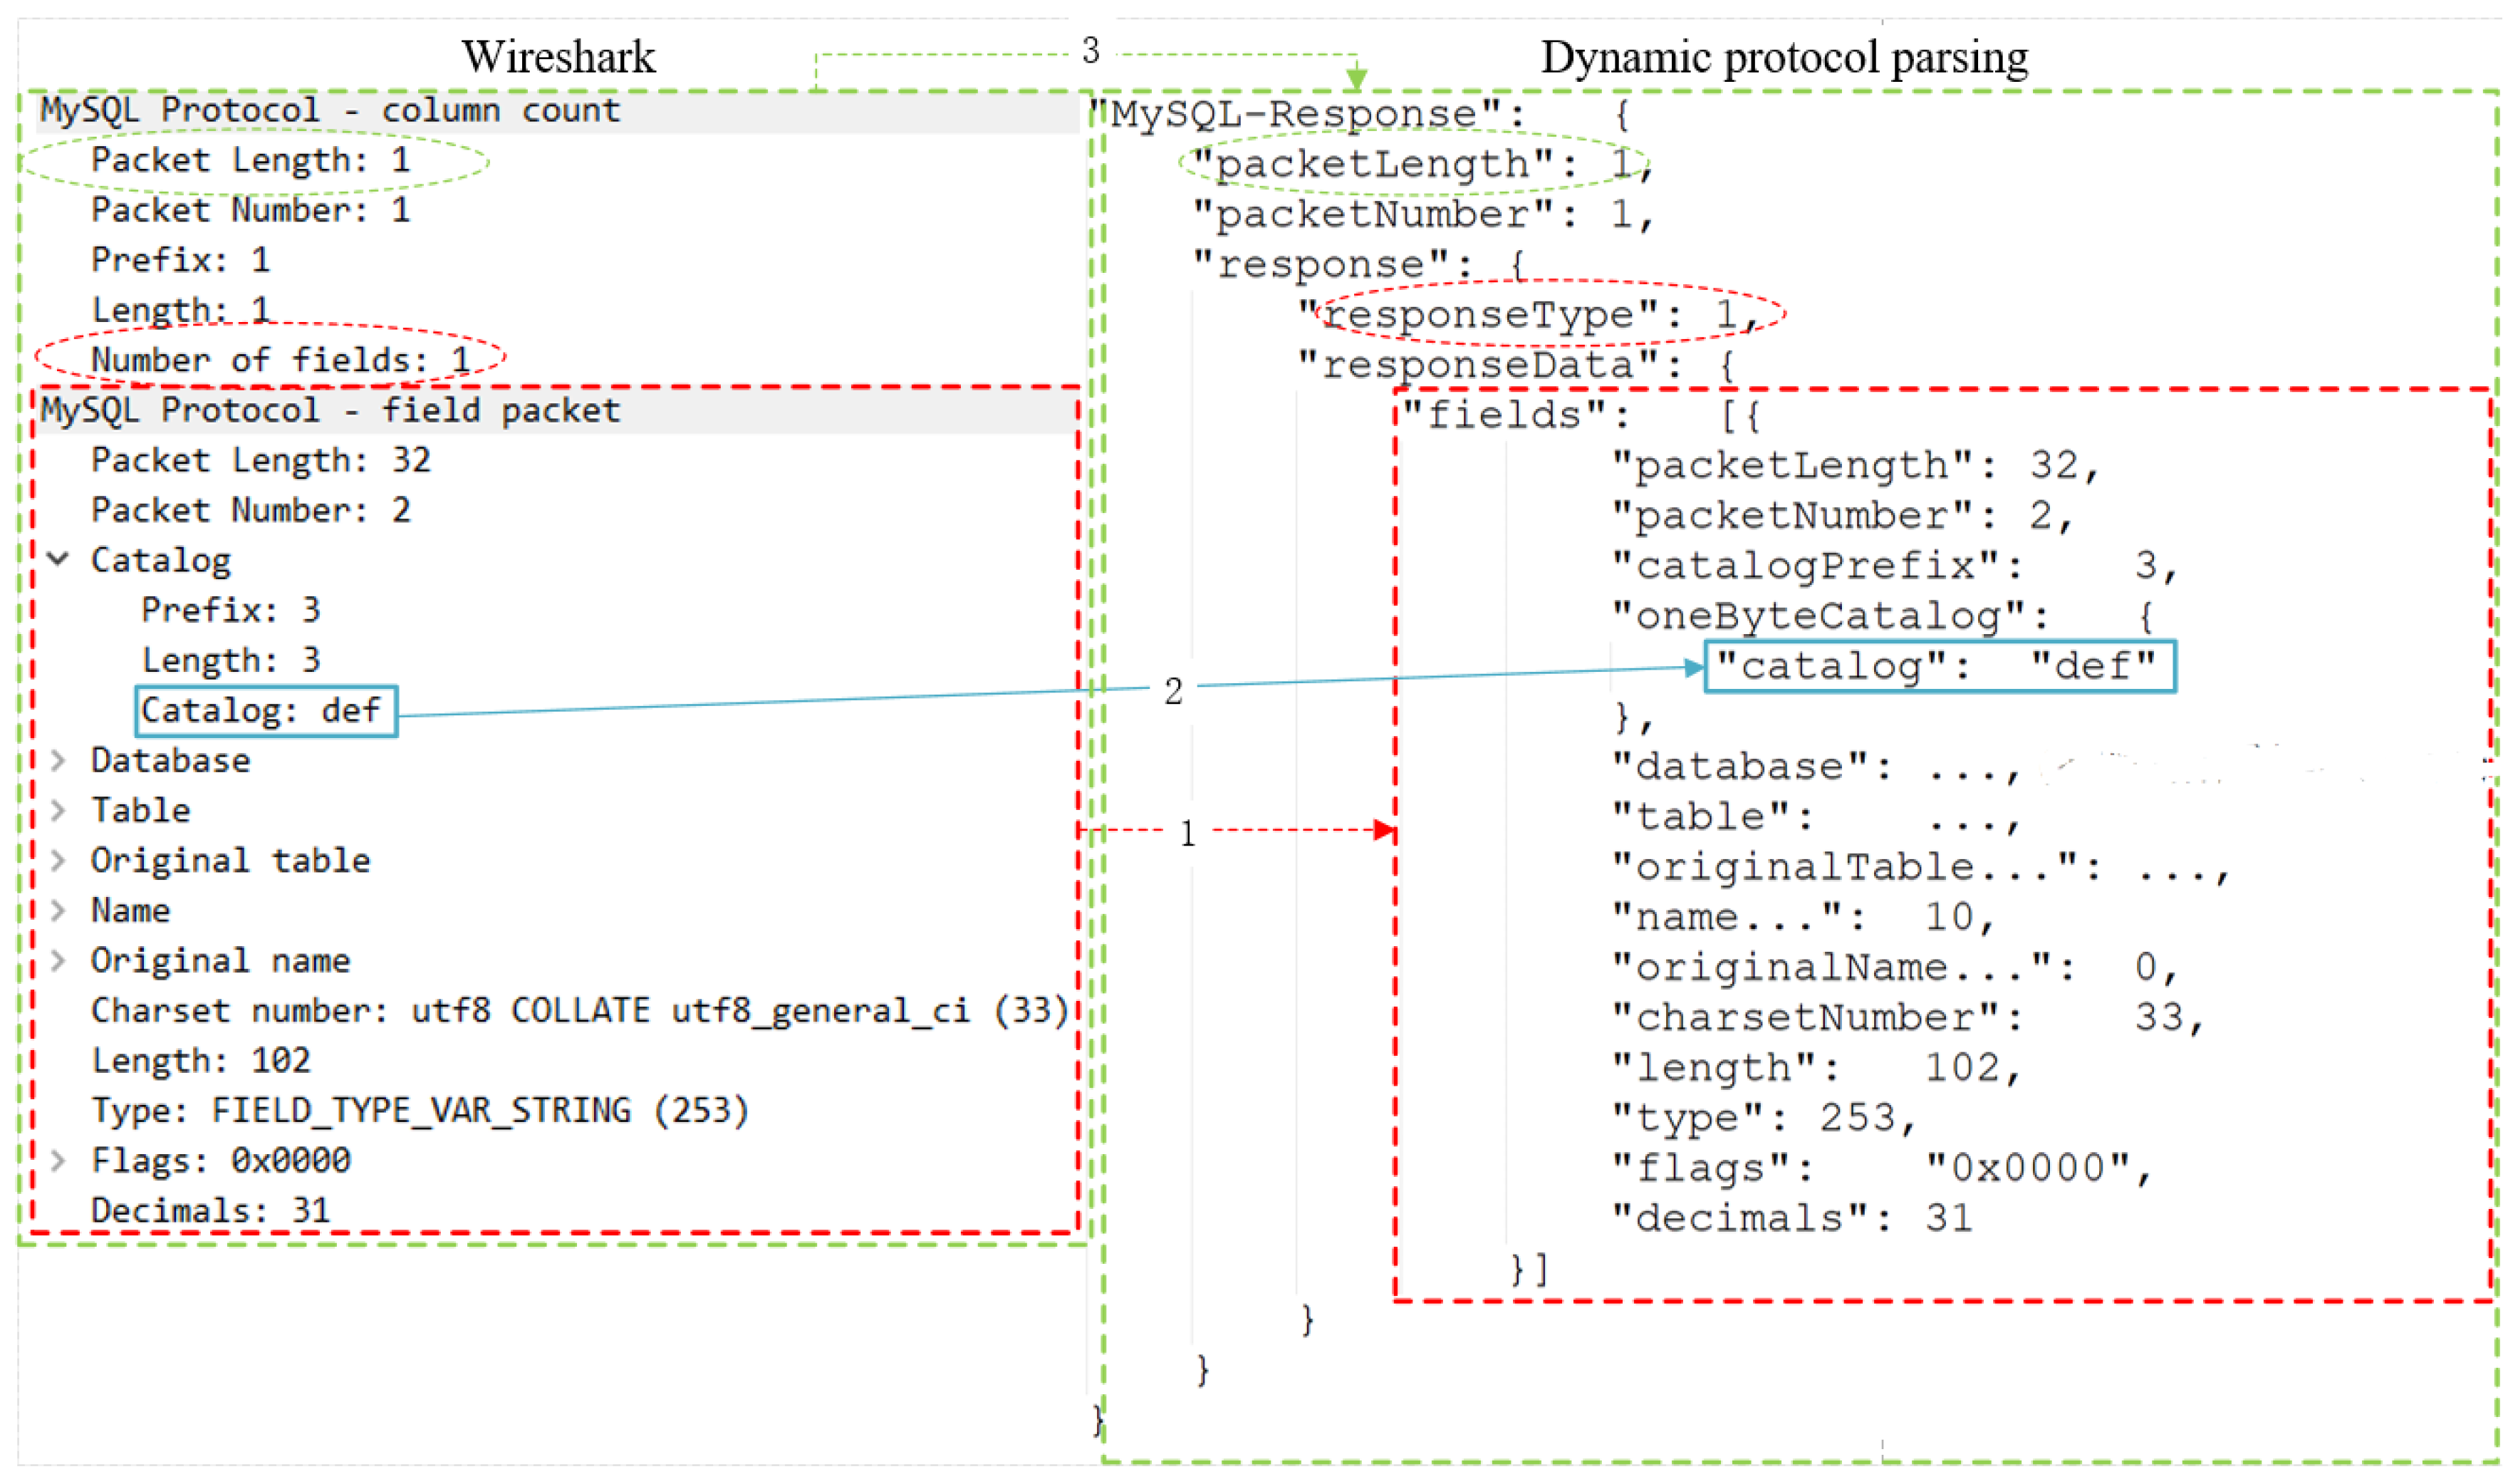Select the Number of fields row
Viewport: 2513px width, 1484px height.
[x=280, y=360]
